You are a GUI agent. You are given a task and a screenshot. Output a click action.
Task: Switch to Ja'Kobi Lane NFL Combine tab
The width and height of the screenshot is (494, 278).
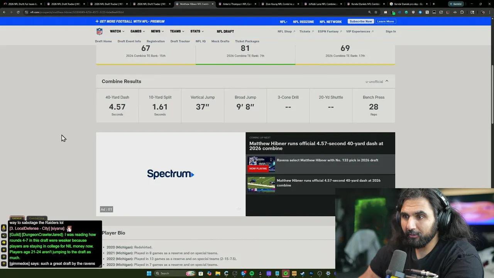[323, 4]
